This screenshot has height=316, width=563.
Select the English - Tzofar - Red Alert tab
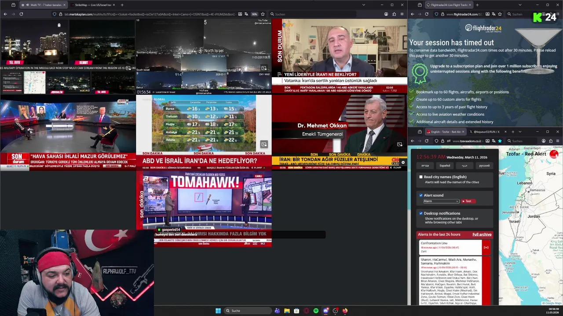point(445,132)
